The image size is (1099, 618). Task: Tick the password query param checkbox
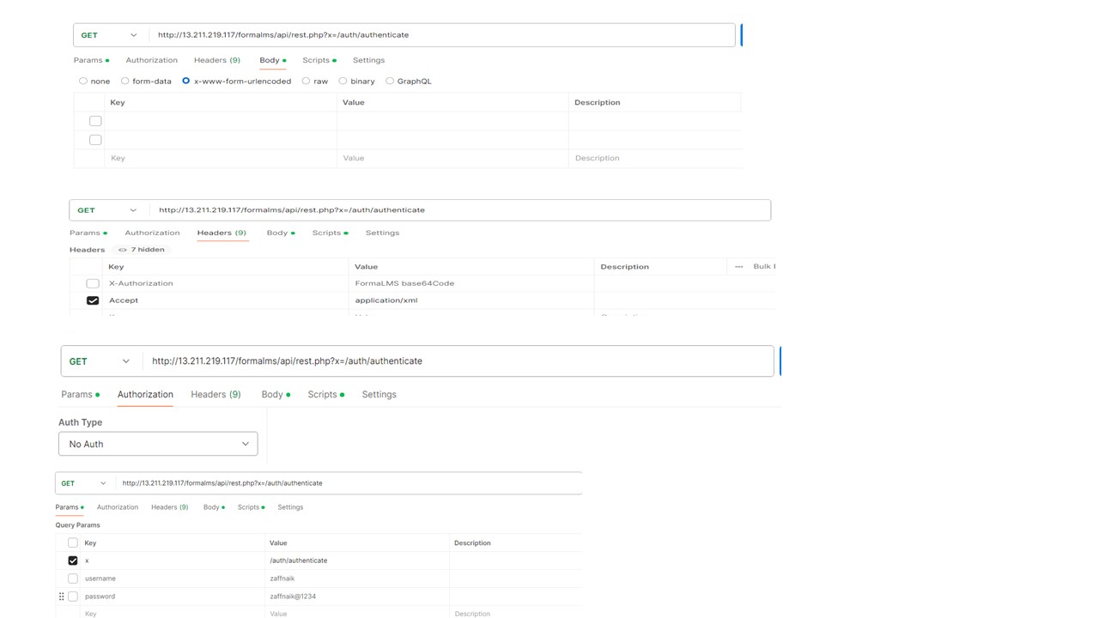coord(73,597)
